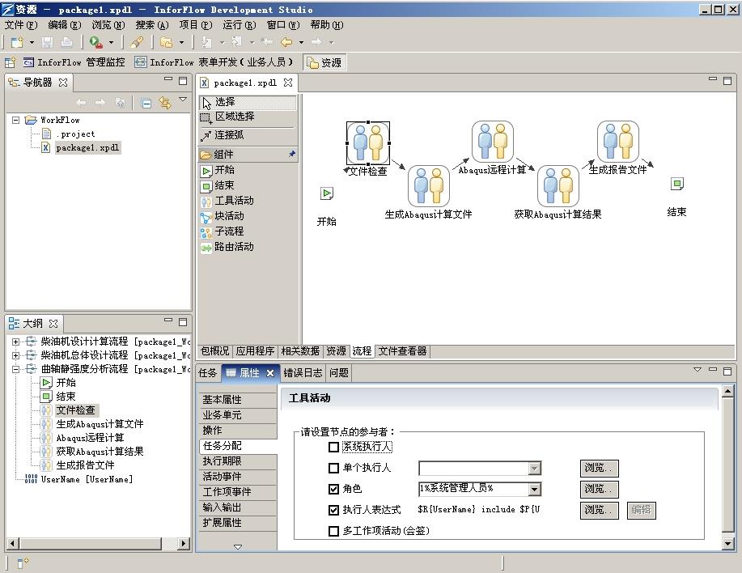Pin the 组件 palette drawer
This screenshot has height=573, width=742.
click(291, 154)
